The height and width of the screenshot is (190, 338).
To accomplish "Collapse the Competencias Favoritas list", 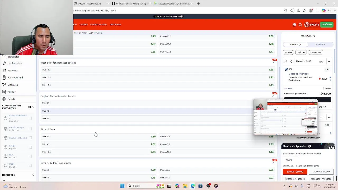I will [33, 107].
